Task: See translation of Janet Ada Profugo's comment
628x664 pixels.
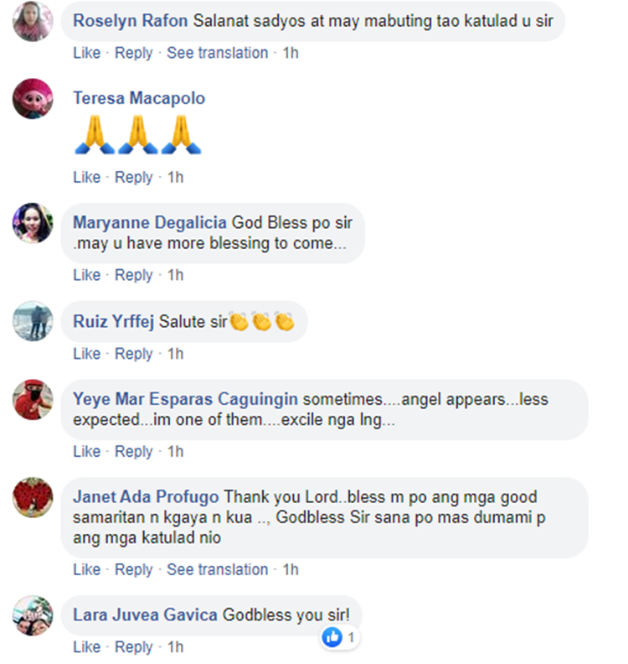Action: pyautogui.click(x=218, y=569)
